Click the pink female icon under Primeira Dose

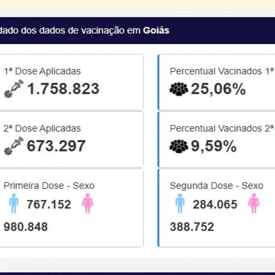point(88,203)
